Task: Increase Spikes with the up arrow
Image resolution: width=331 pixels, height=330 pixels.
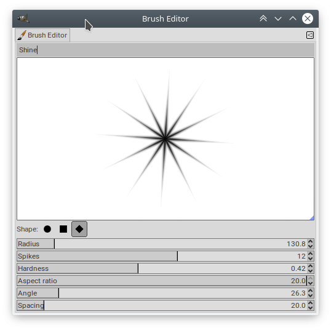Action: (310, 254)
